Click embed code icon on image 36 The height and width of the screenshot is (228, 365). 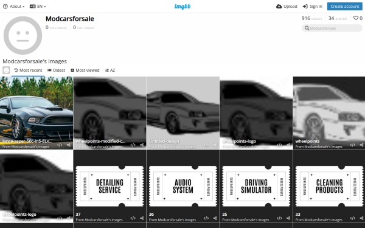tap(206, 218)
